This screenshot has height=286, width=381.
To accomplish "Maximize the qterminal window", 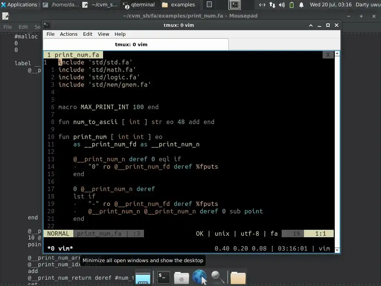I will pos(328,25).
